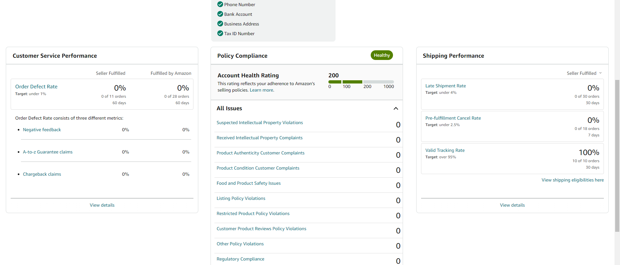Click the 0 of 18 orders text
The width and height of the screenshot is (620, 265).
(x=587, y=129)
